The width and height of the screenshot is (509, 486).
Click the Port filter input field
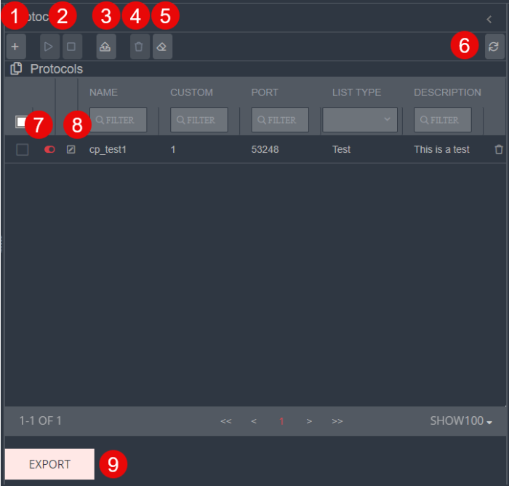click(280, 120)
